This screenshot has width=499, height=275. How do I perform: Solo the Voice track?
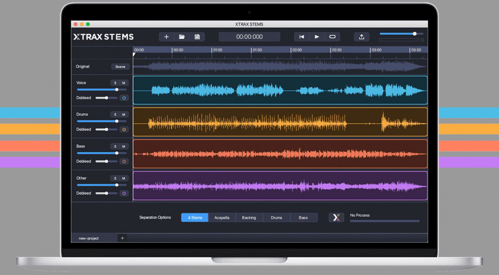click(x=115, y=83)
